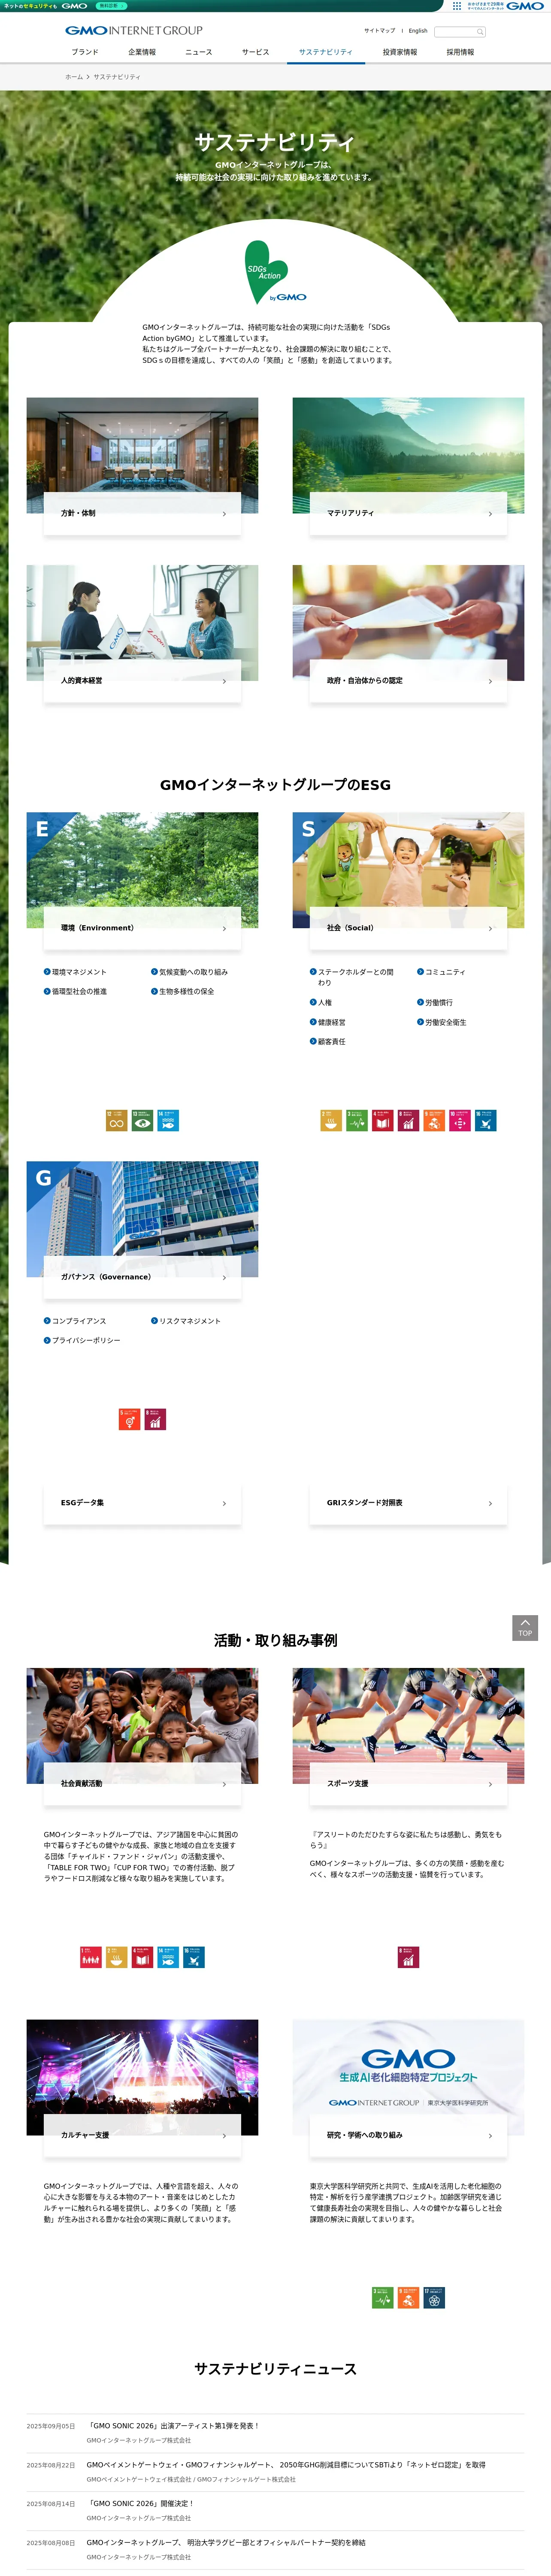The width and height of the screenshot is (551, 2576).
Task: Click SDG 3 health icon under Social
Action: pos(357,1120)
